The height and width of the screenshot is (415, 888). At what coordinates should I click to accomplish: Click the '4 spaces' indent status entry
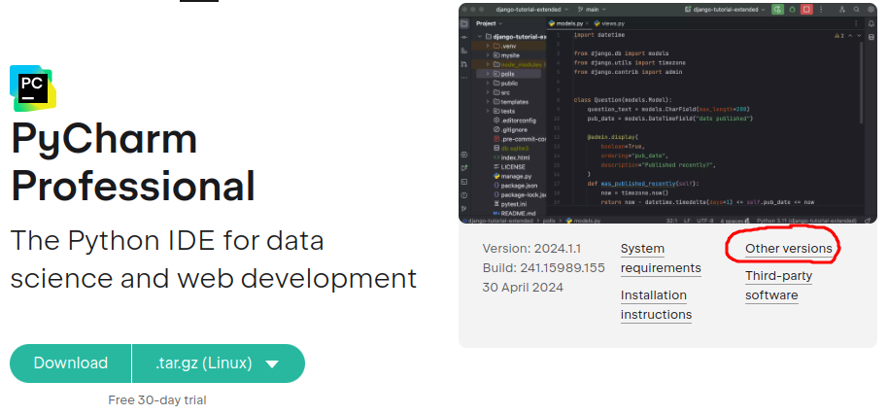[x=733, y=221]
